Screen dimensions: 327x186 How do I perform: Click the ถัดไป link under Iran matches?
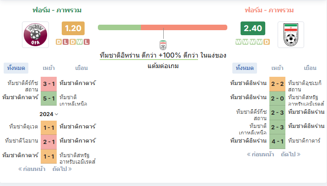click(x=290, y=154)
